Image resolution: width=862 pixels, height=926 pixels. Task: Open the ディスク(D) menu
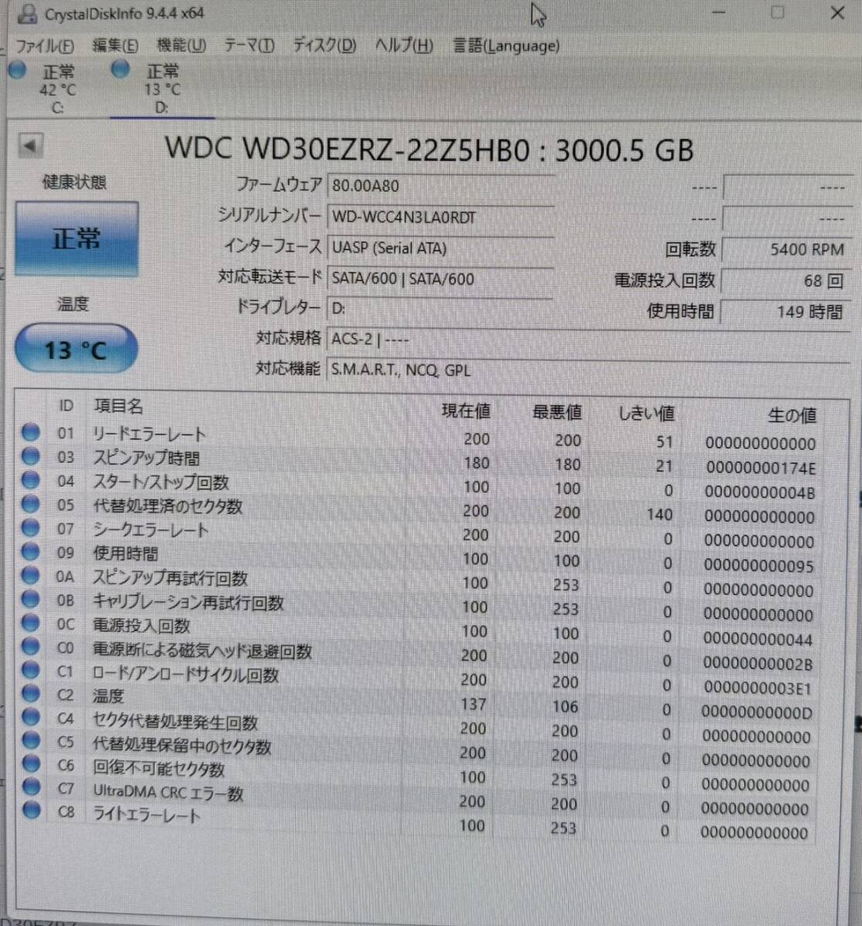[324, 46]
